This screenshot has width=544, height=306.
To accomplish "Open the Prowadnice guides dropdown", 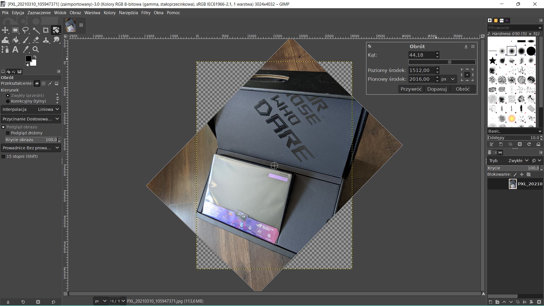I will click(31, 148).
